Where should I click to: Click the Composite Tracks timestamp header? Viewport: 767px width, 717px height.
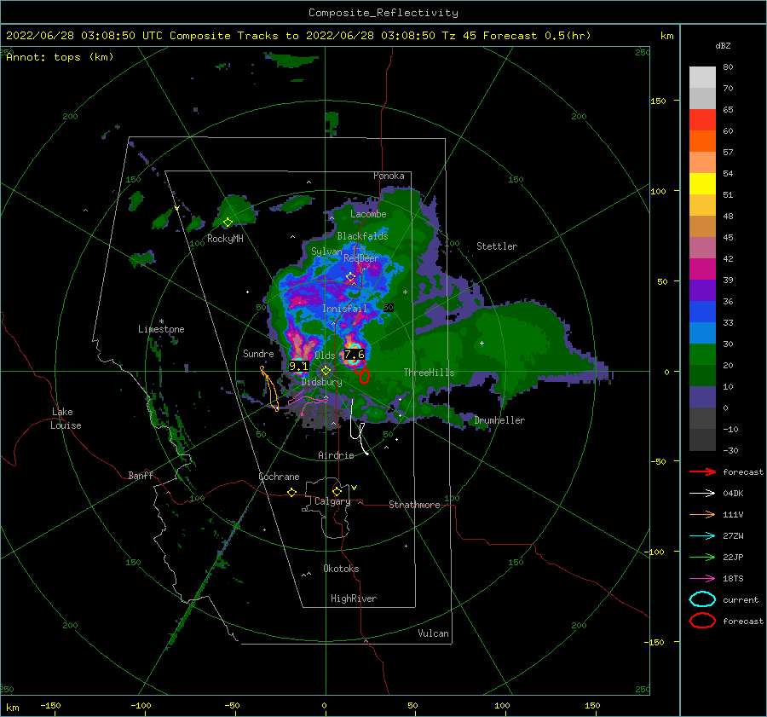(x=298, y=36)
